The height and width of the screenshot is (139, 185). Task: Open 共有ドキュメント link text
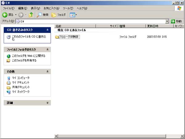21,87
